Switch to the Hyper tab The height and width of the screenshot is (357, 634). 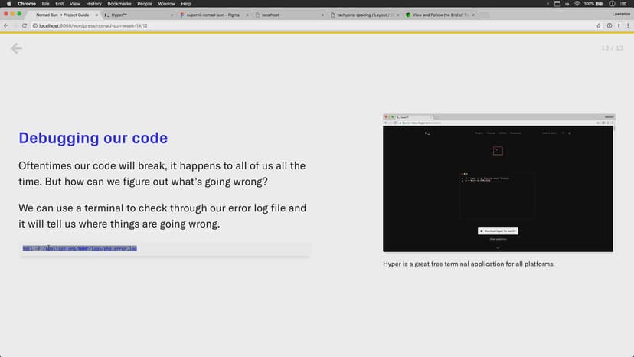pyautogui.click(x=138, y=15)
